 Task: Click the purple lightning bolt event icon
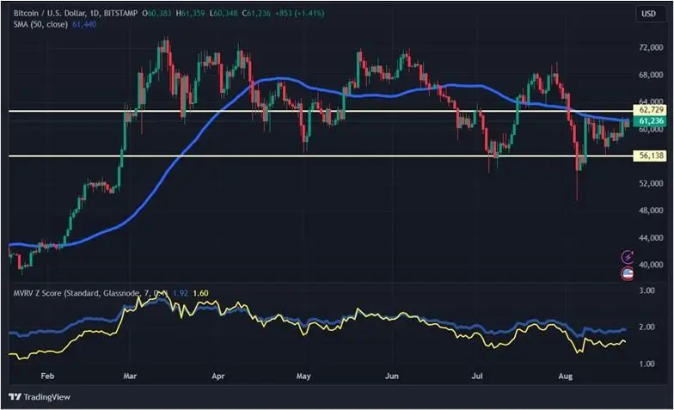tap(628, 257)
